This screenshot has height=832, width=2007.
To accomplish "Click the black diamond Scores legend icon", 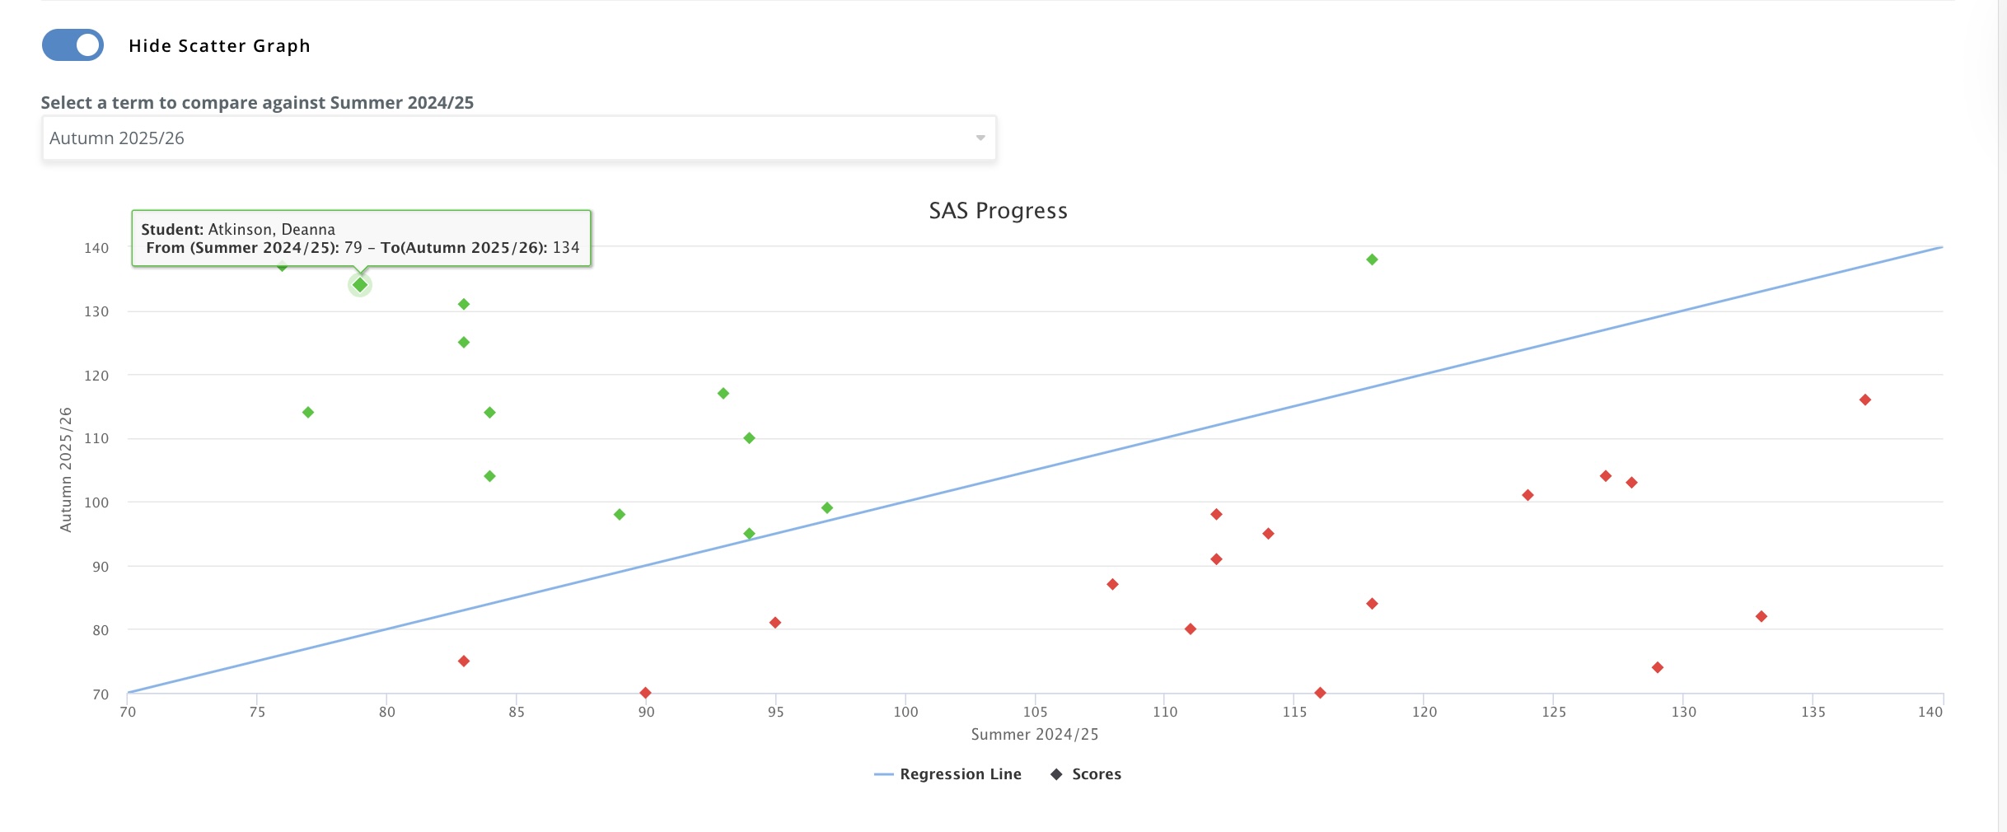I will point(1056,774).
